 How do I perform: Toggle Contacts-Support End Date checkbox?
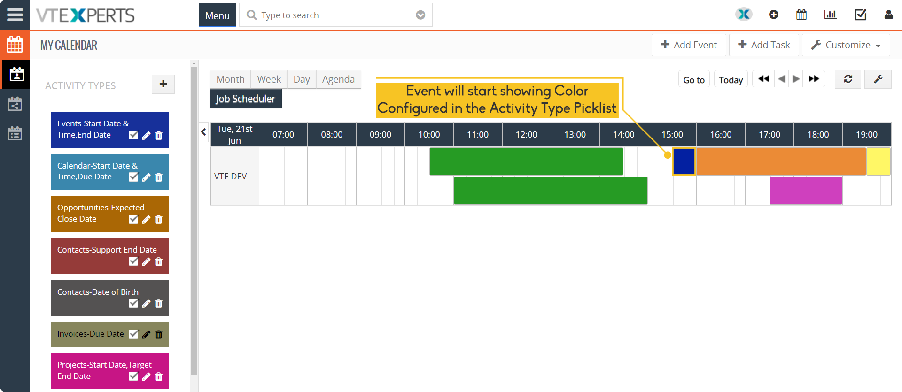click(x=133, y=261)
